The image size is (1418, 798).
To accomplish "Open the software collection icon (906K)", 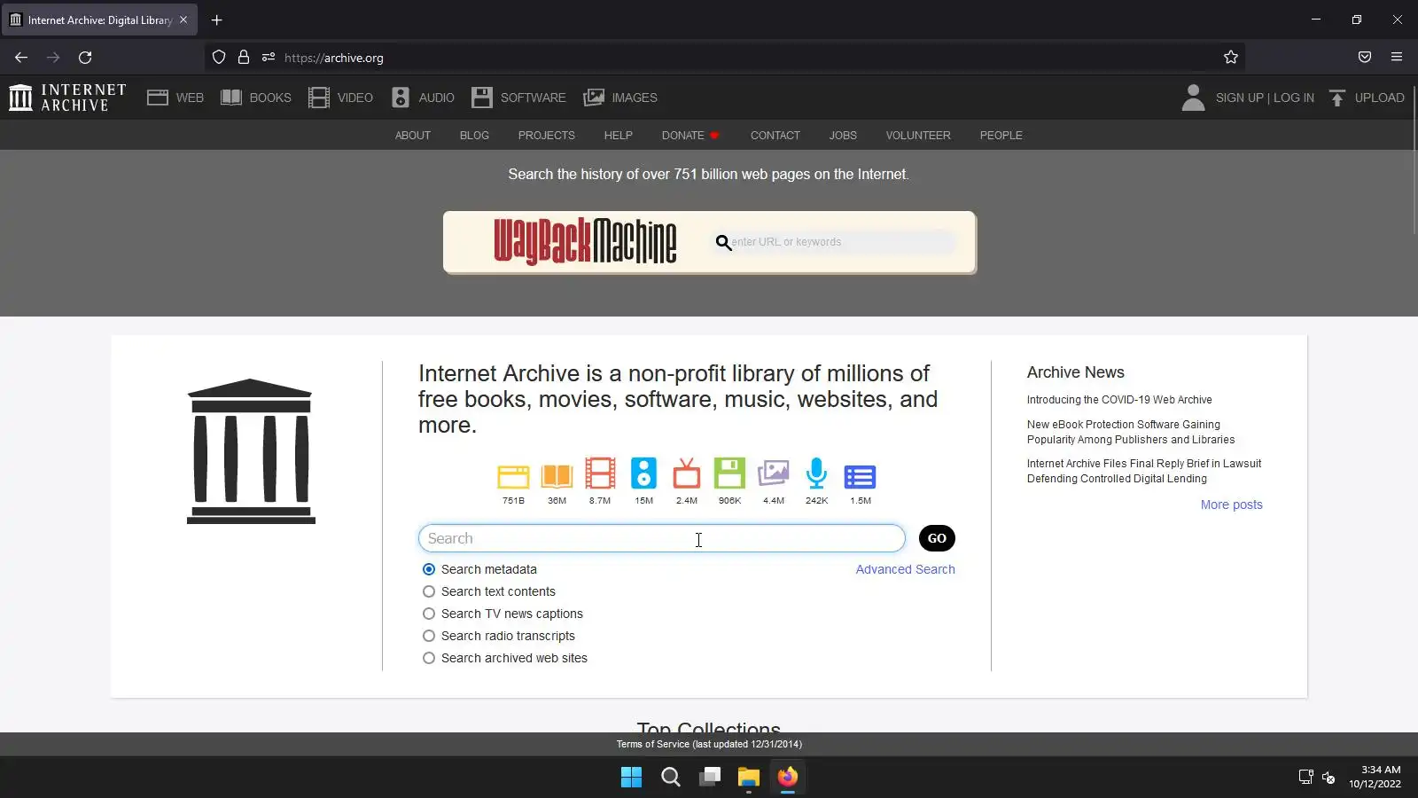I will point(729,473).
